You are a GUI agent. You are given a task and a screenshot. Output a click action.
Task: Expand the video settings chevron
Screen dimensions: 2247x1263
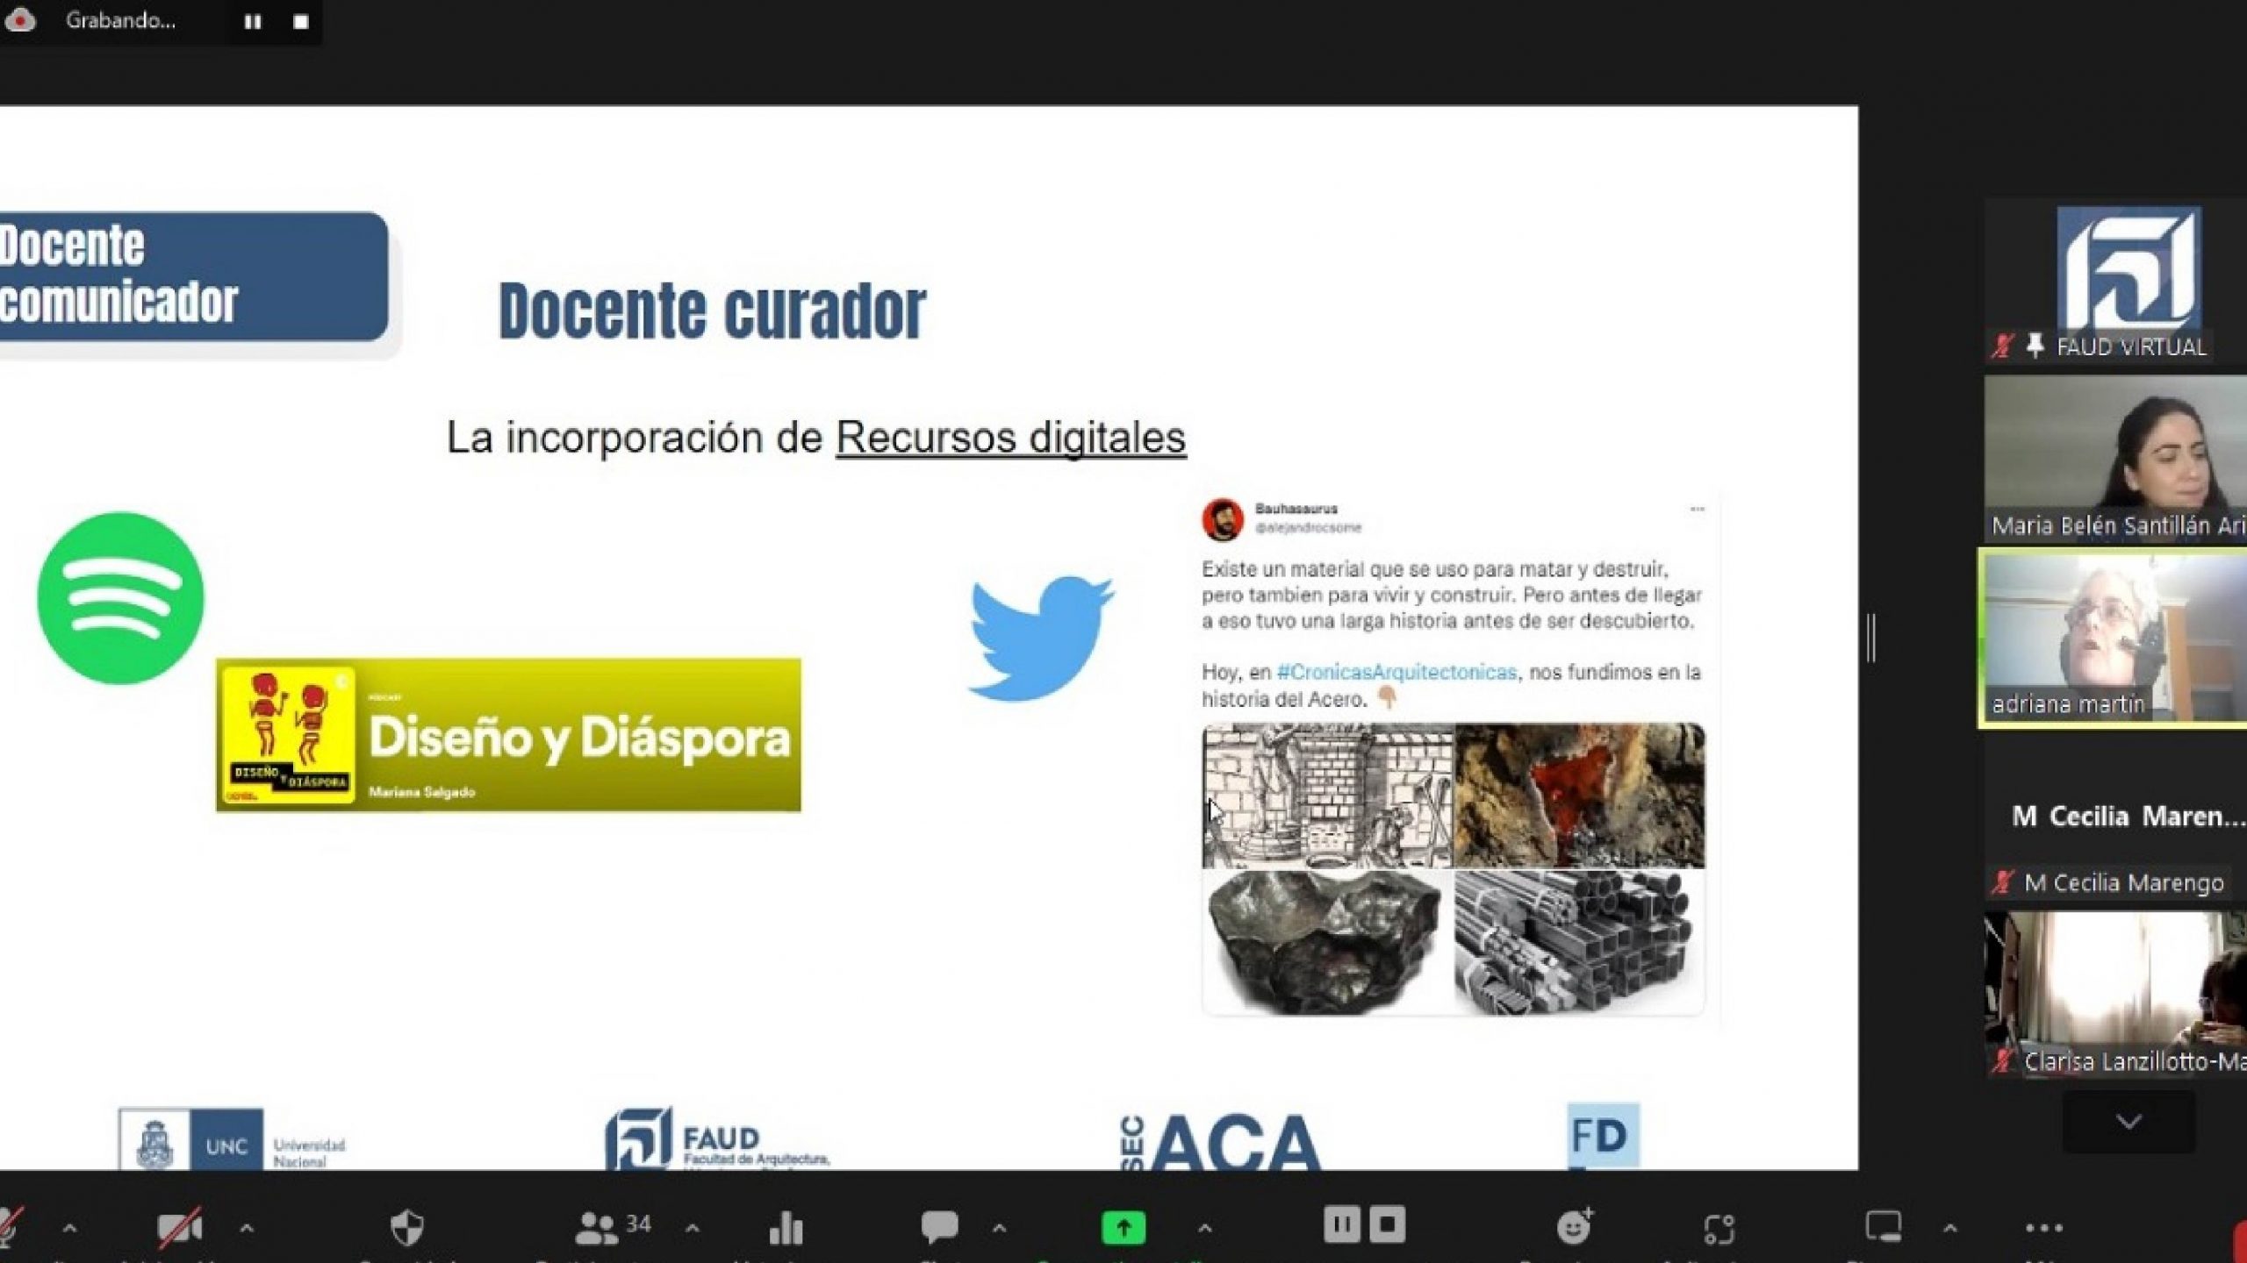tap(247, 1229)
